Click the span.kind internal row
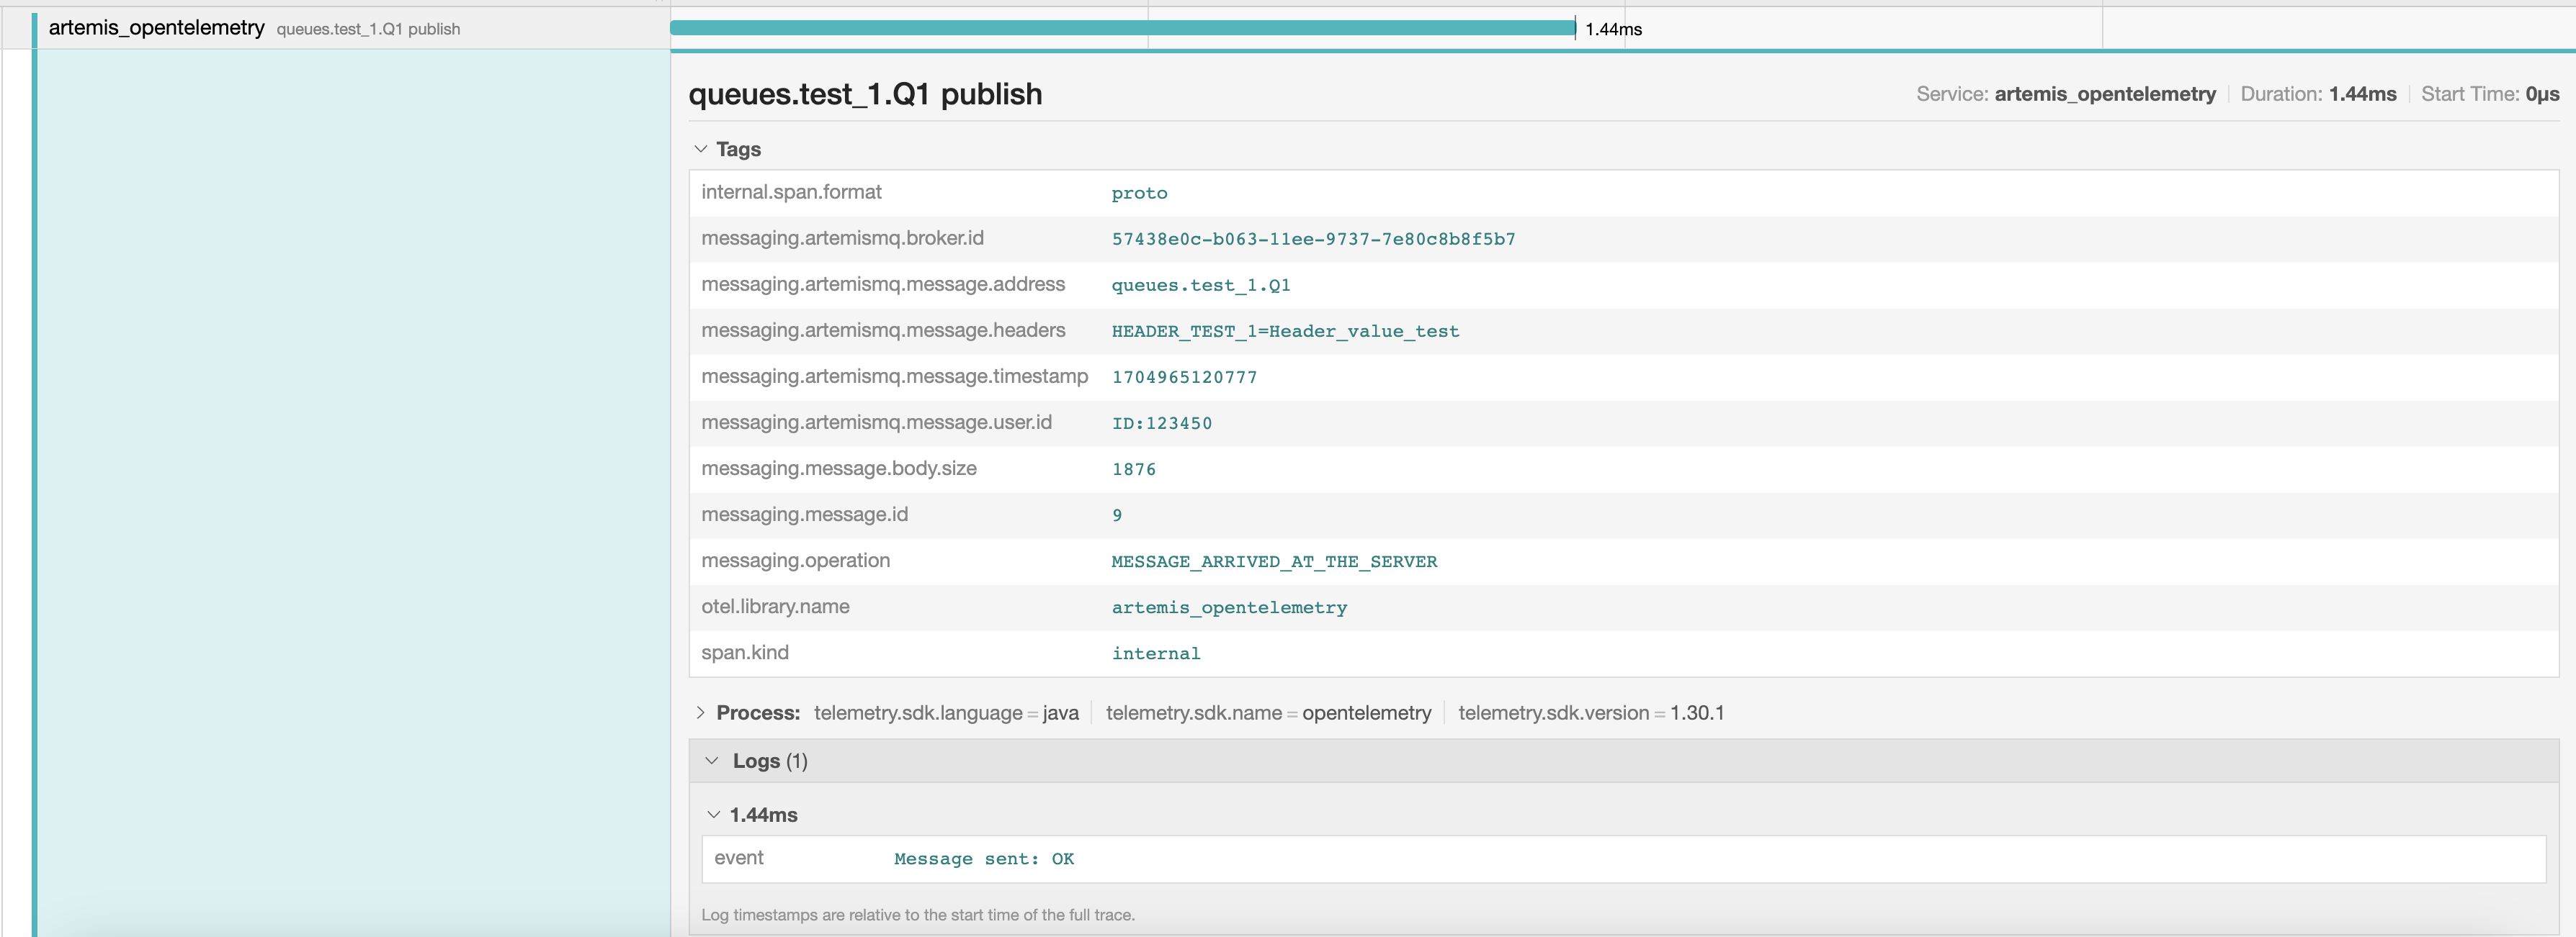 pos(745,653)
